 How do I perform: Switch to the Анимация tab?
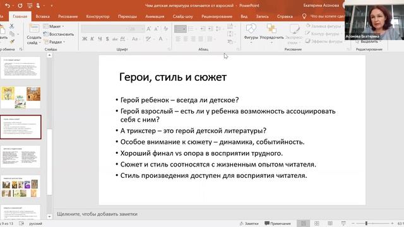pos(155,16)
